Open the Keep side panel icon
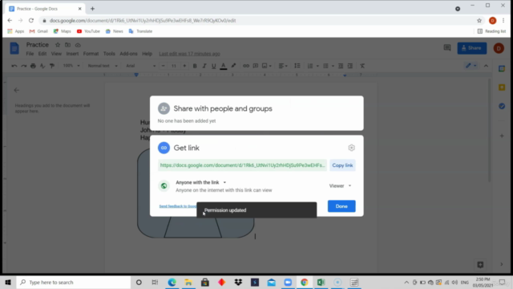Image resolution: width=513 pixels, height=289 pixels. coord(502,88)
